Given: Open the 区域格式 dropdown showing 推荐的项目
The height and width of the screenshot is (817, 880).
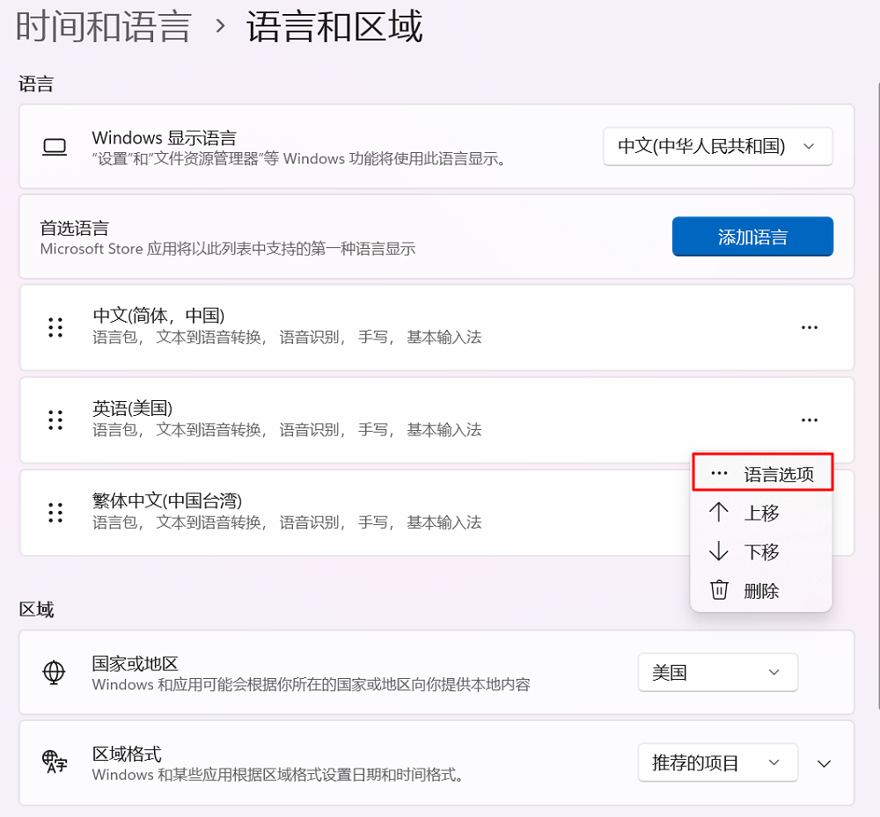Looking at the screenshot, I should 717,762.
